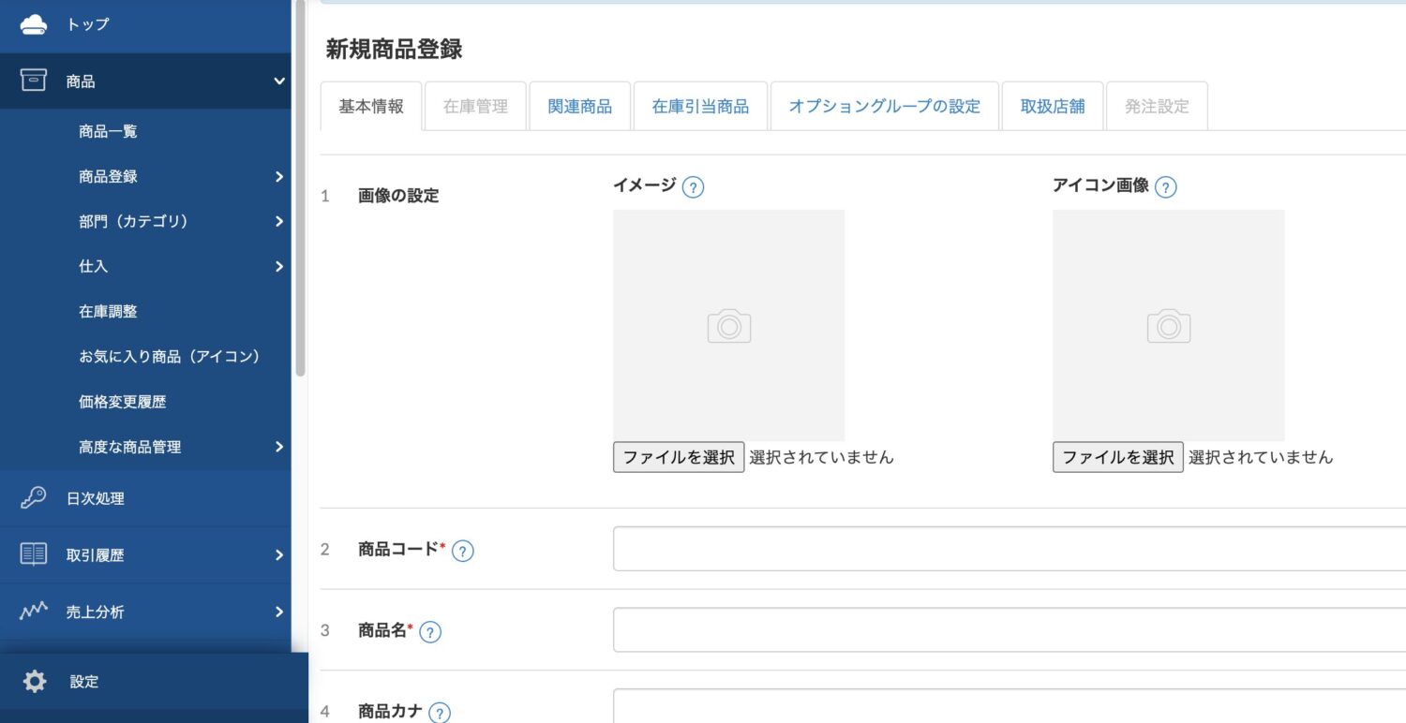1406x723 pixels.
Task: Click the 商品コード input field
Action: [1003, 549]
